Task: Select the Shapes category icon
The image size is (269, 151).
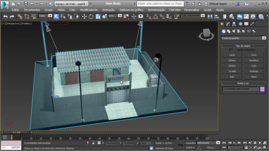Action: (x=229, y=31)
